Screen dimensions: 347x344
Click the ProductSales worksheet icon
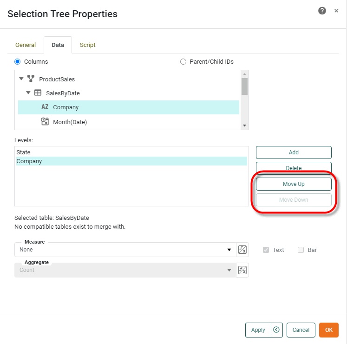(x=31, y=79)
